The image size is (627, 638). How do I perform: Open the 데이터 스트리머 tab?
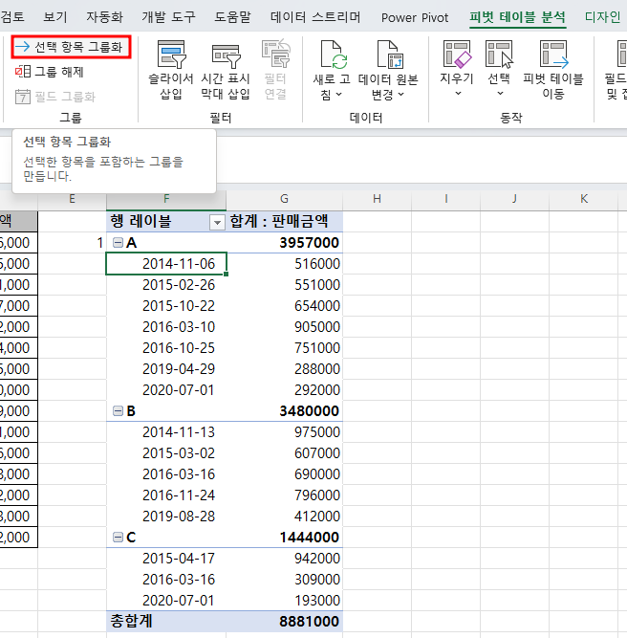pyautogui.click(x=315, y=17)
